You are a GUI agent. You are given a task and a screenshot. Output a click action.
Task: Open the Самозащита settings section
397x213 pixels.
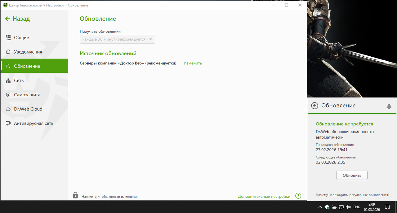tap(34, 95)
